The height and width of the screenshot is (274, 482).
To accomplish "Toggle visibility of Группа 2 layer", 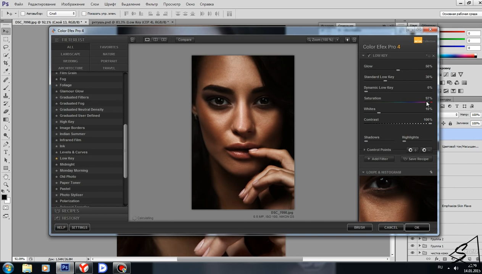I will point(412,239).
